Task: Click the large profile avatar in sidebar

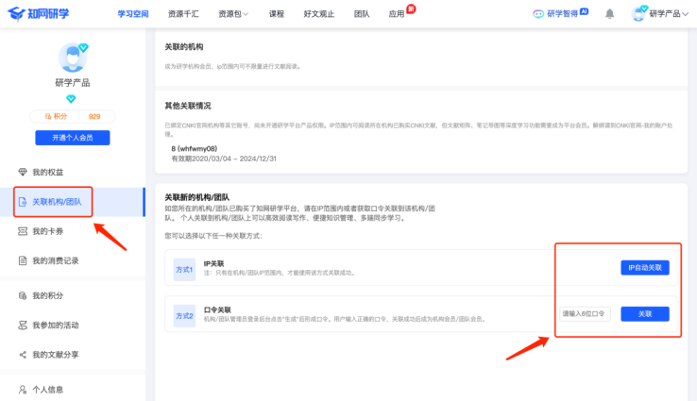Action: pos(72,59)
